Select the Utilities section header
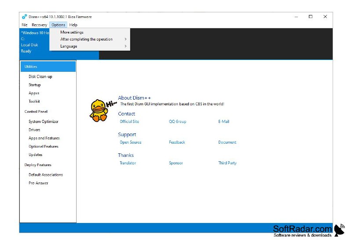Image resolution: width=352 pixels, height=245 pixels. [x=48, y=67]
